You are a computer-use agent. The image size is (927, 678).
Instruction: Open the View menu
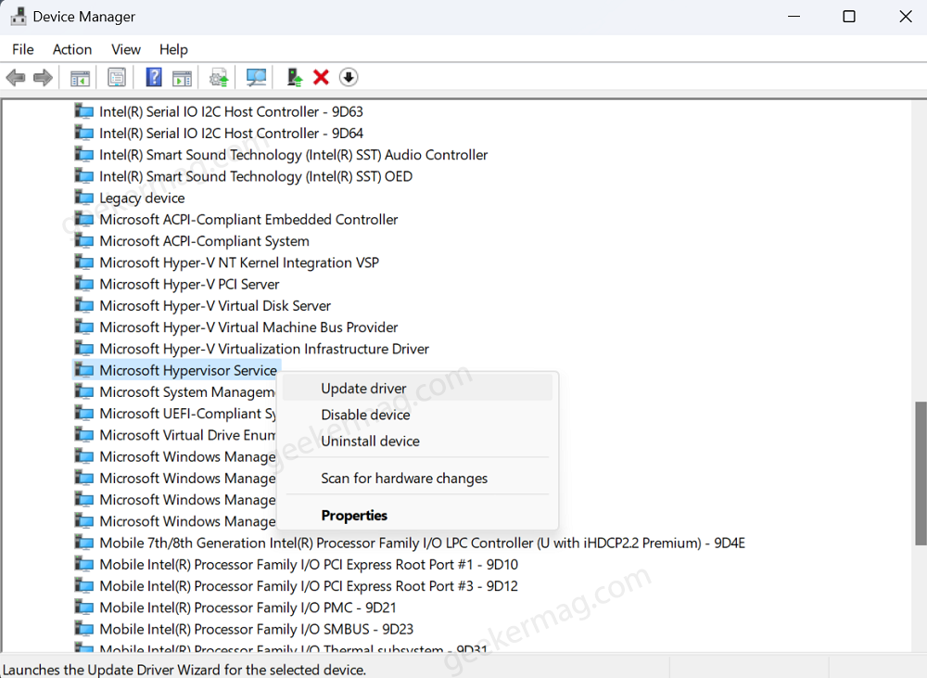126,50
